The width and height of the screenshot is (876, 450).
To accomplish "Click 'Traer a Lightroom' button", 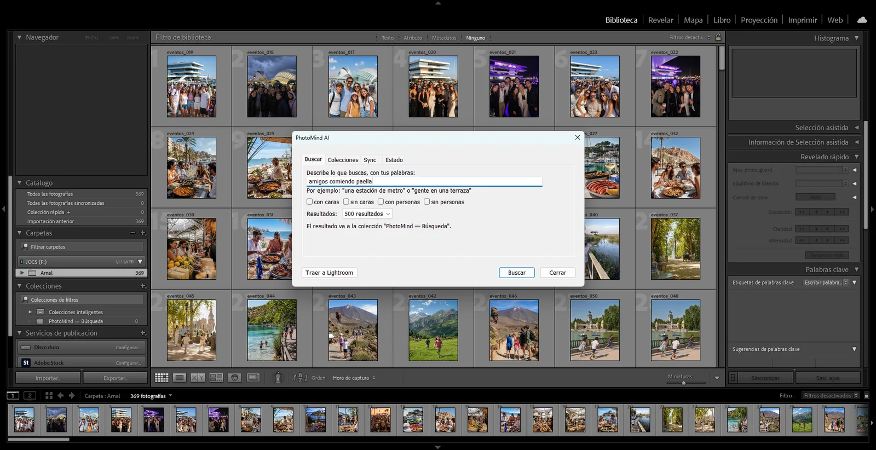I will [329, 273].
